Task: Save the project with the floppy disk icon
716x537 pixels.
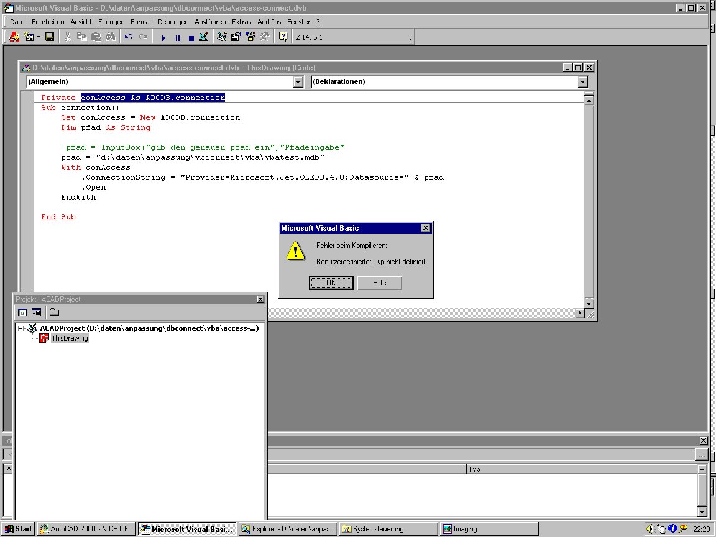Action: (50, 37)
